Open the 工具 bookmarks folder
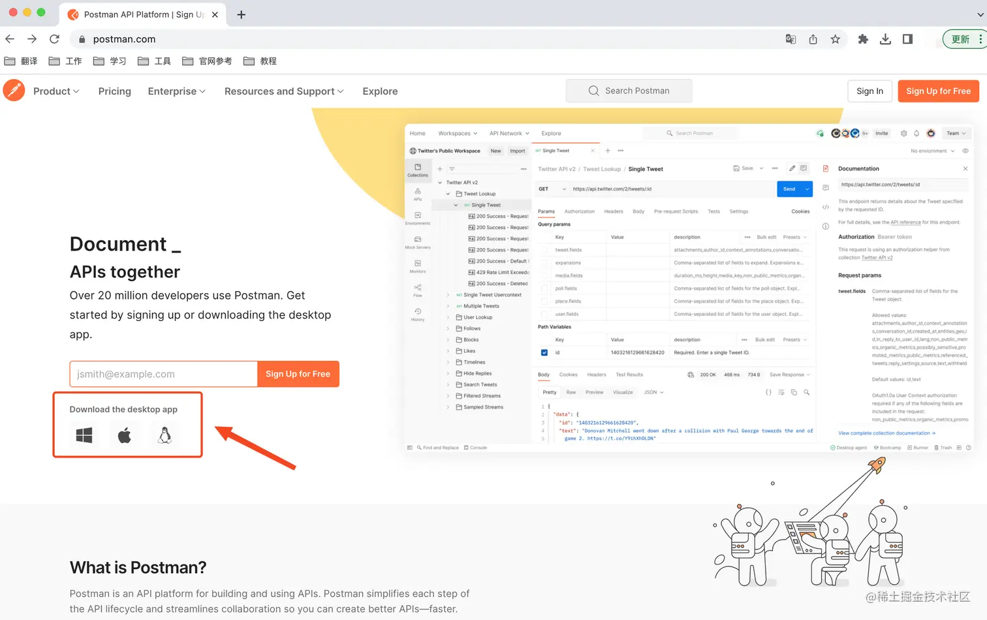This screenshot has height=620, width=987. [154, 61]
